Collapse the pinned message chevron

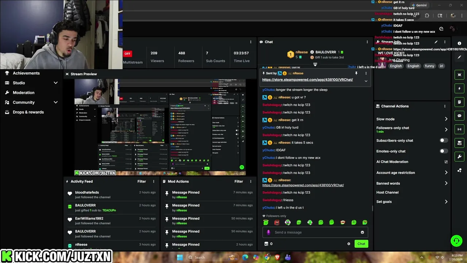tap(366, 81)
